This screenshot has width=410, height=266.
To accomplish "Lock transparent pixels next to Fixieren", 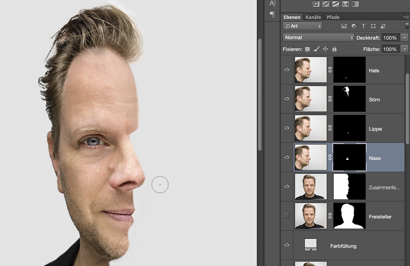I will coord(307,49).
